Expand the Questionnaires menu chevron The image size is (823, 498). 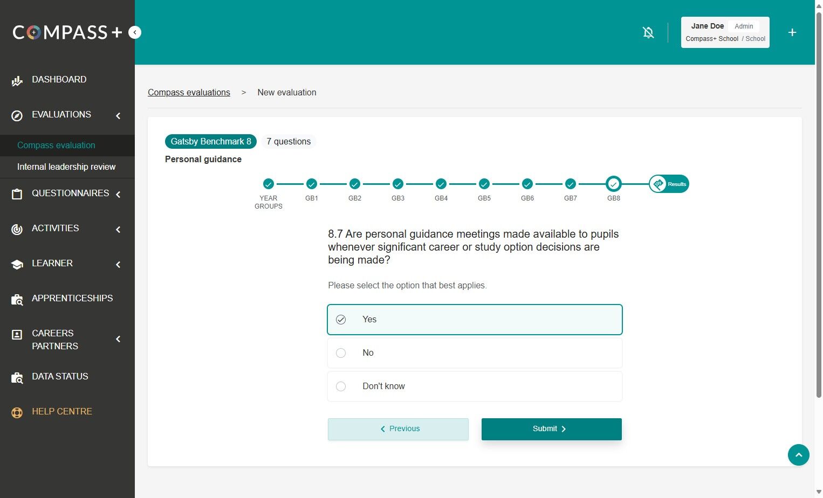point(118,194)
